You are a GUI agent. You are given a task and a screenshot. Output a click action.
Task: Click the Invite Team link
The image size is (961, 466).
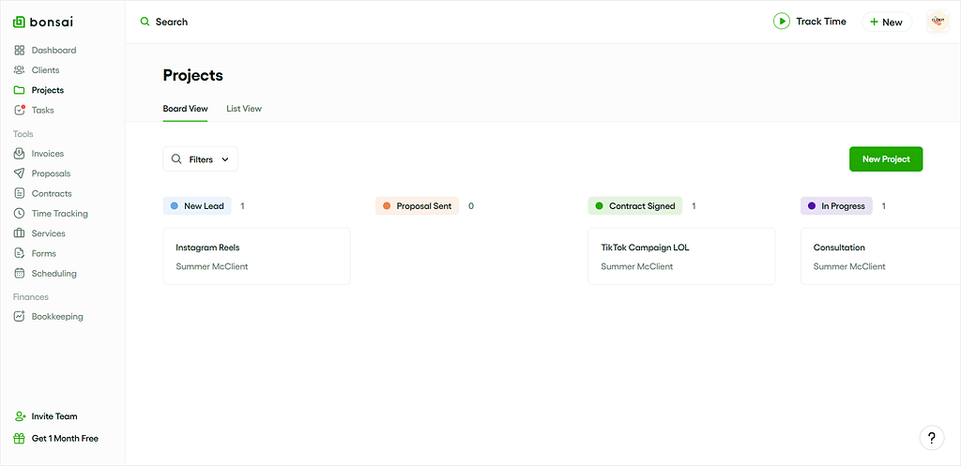click(x=45, y=416)
